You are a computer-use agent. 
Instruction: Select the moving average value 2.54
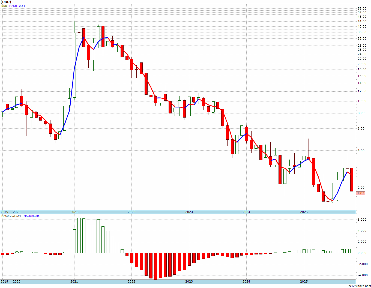[22, 6]
